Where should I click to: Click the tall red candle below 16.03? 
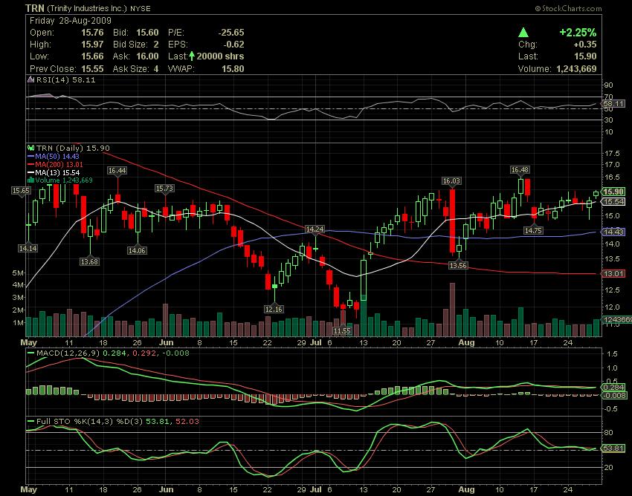452,221
